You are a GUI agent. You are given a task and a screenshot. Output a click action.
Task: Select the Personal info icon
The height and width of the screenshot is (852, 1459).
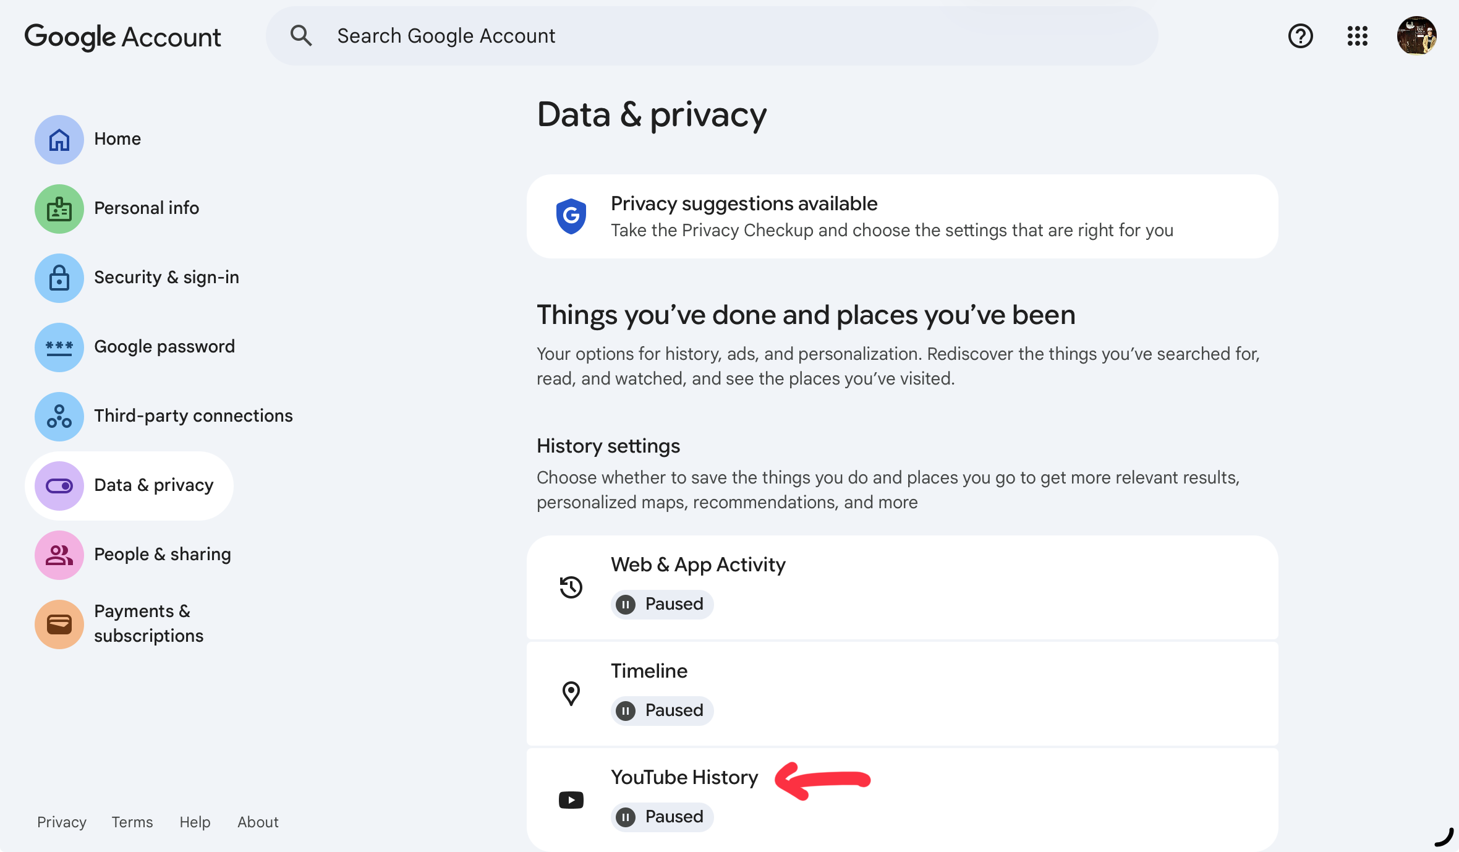[x=59, y=208]
